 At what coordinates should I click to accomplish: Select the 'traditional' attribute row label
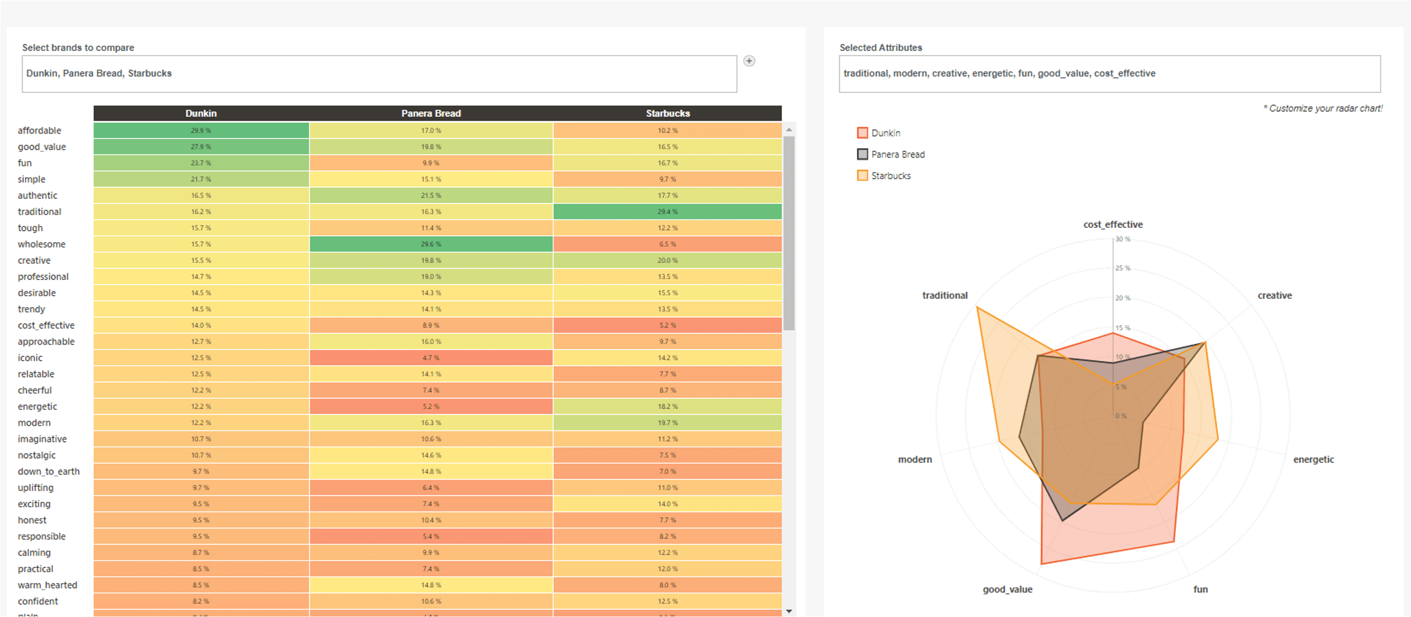tap(39, 212)
